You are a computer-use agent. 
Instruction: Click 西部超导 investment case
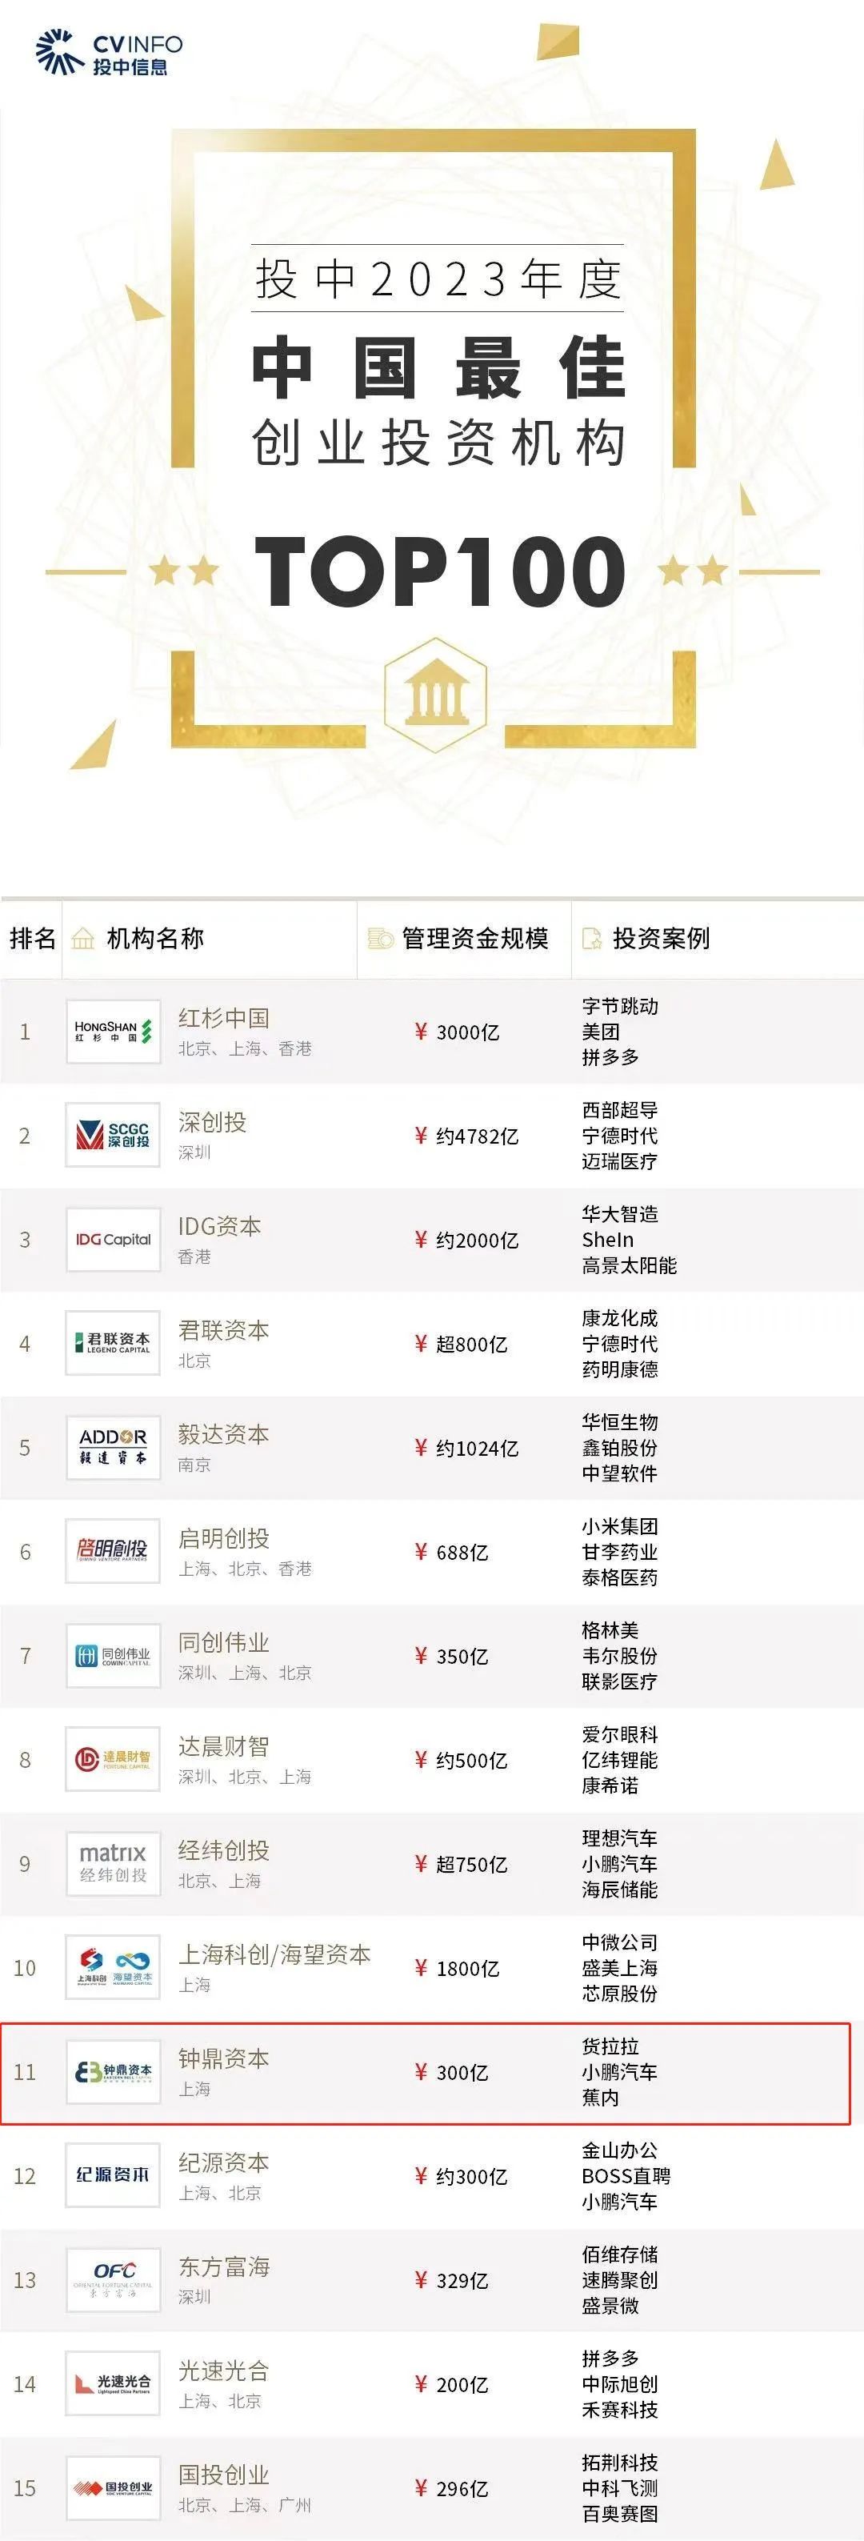(x=619, y=1111)
